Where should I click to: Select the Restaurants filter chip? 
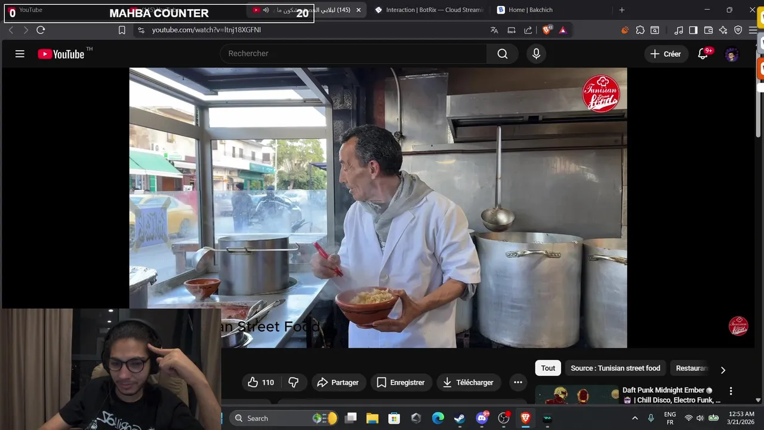coord(691,368)
